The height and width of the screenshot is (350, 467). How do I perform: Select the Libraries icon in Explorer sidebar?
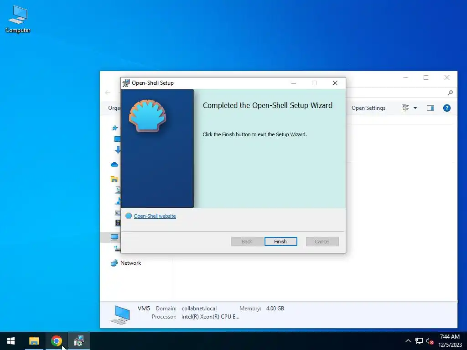[x=114, y=179]
